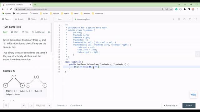Screen dimensions: 200x112
Task: Toggle the browser side panel icon
Action: pos(189,9)
